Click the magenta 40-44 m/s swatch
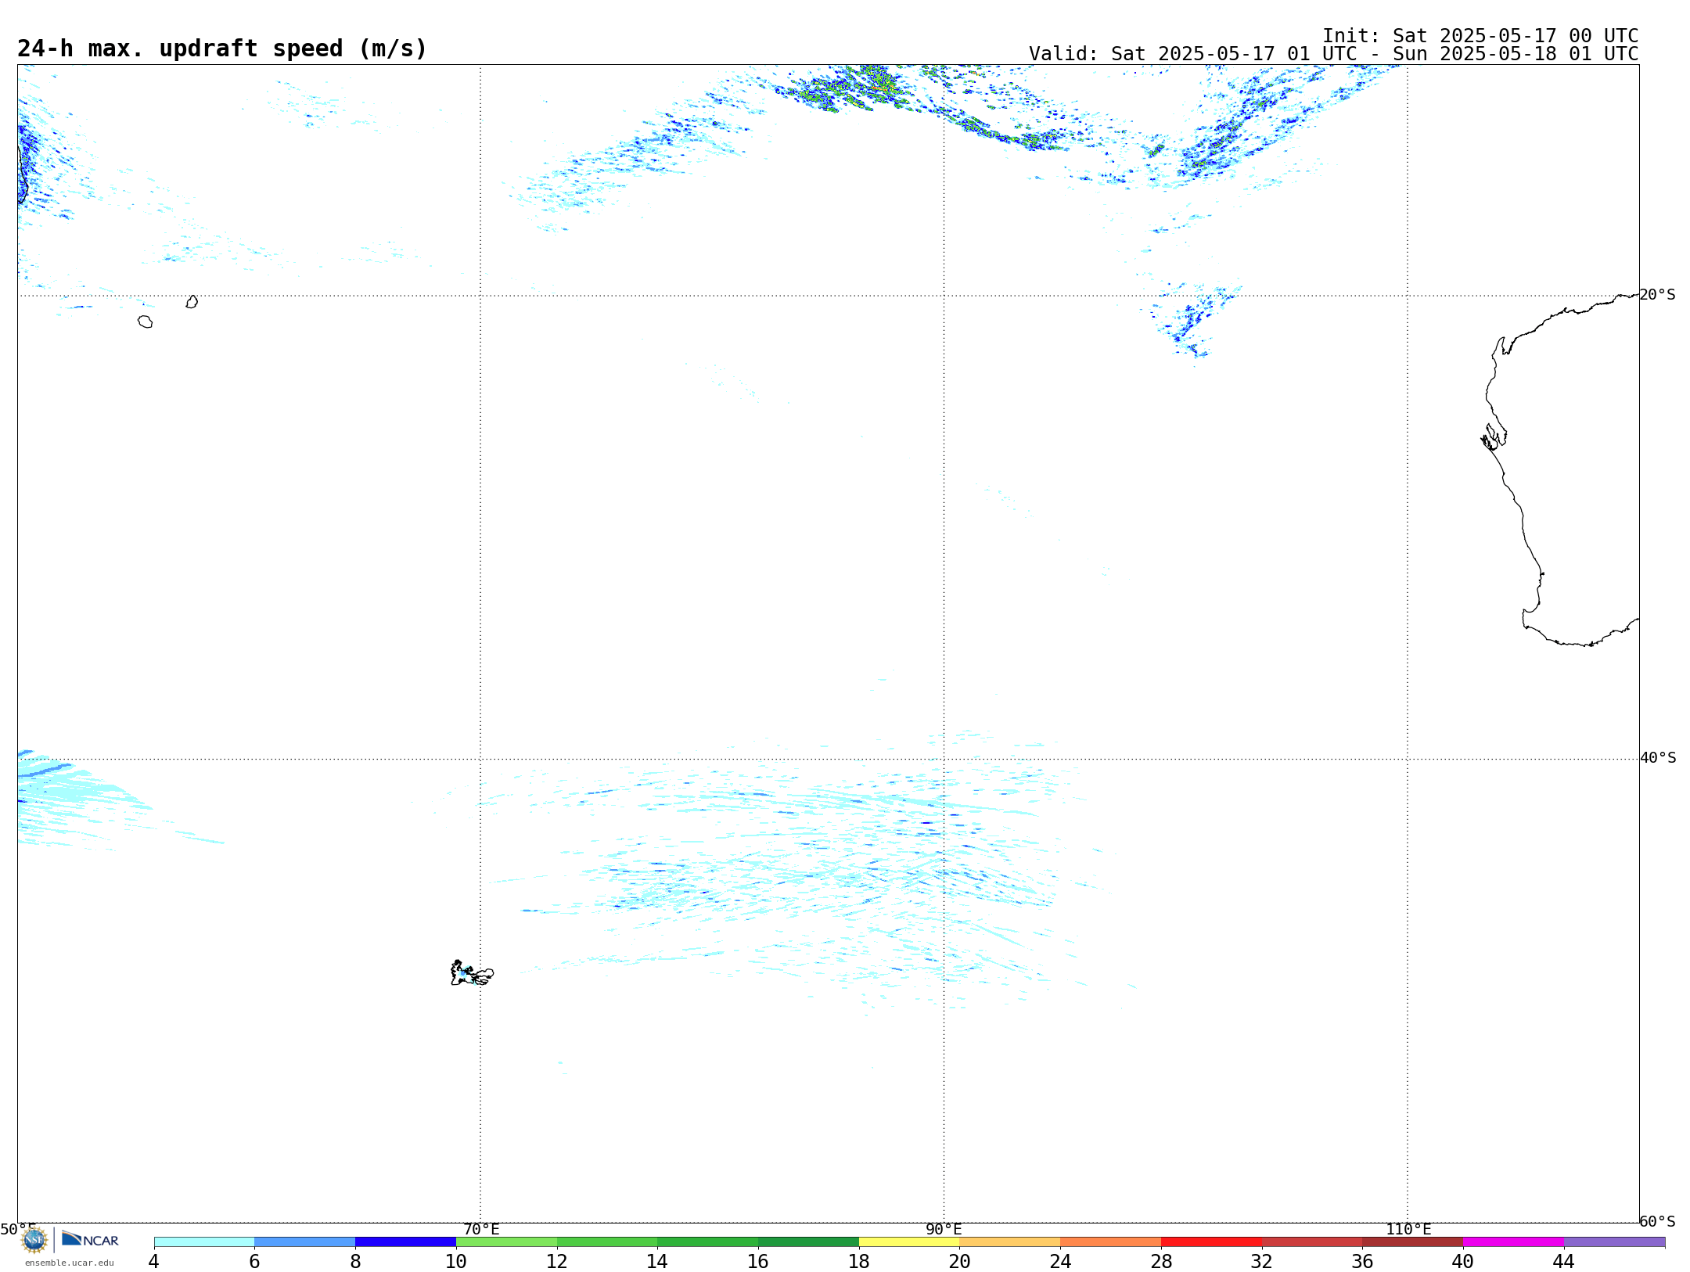 (x=1513, y=1241)
